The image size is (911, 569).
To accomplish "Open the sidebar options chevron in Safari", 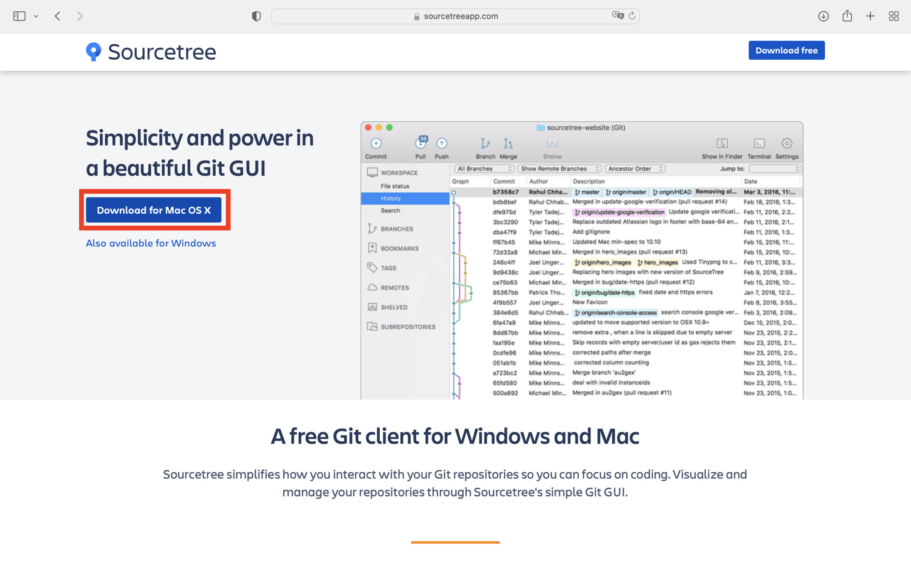I will click(x=36, y=16).
